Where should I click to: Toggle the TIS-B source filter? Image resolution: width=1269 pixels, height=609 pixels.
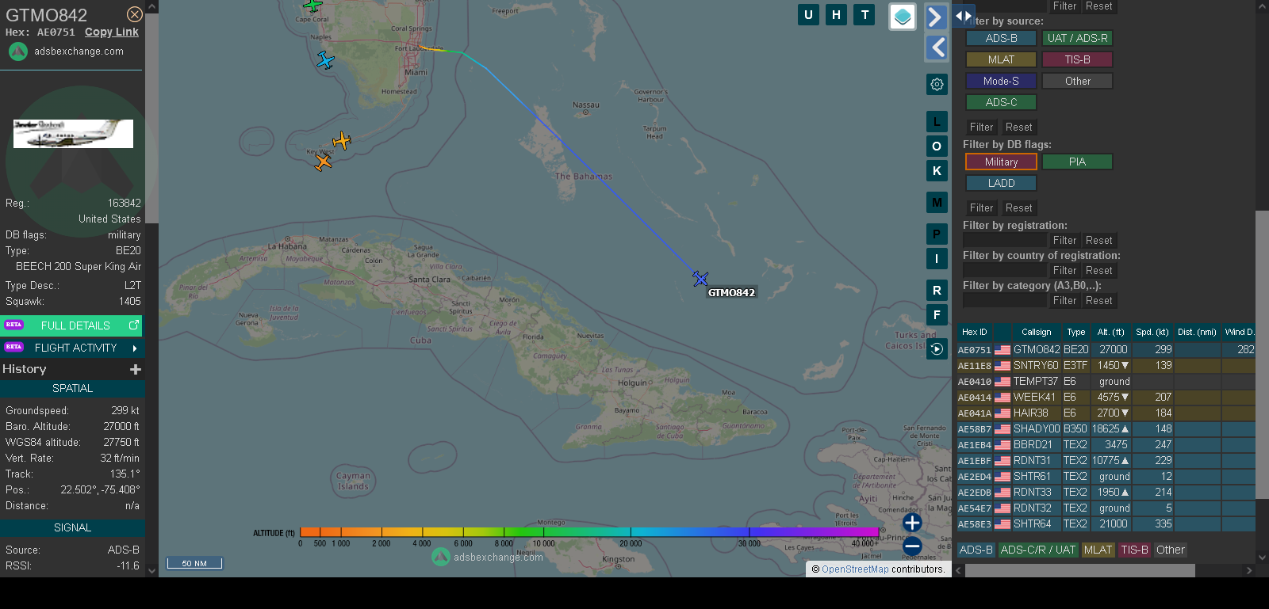(x=1077, y=59)
